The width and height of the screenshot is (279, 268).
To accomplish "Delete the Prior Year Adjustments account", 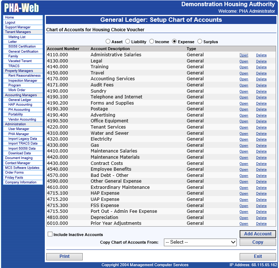I will tap(261, 224).
